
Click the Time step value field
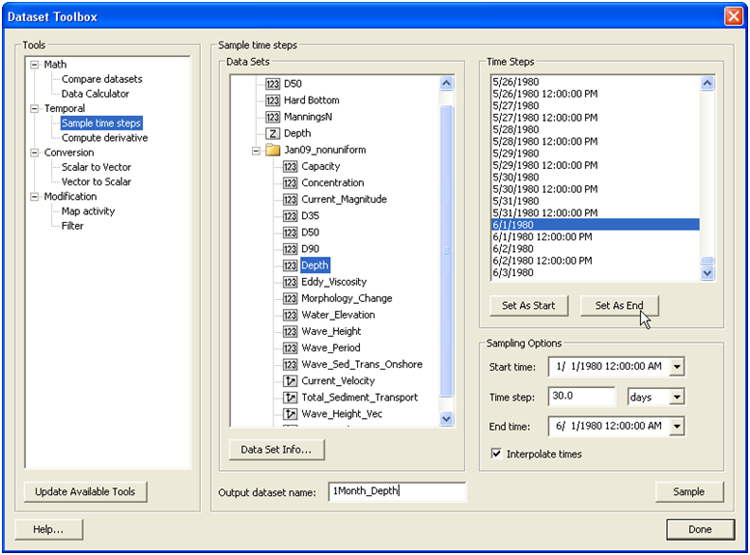pyautogui.click(x=582, y=396)
